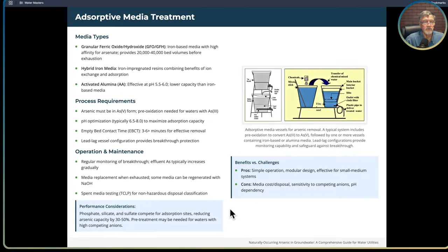Select the Water Masters tab
The height and width of the screenshot is (252, 448).
pos(34,3)
